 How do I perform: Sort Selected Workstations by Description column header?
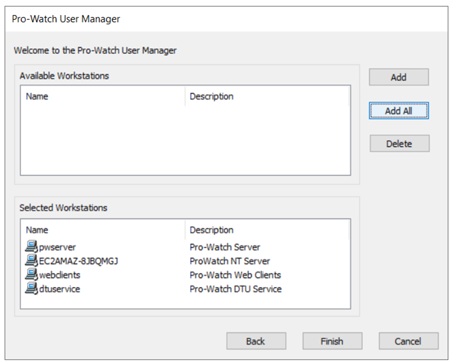[x=267, y=230]
